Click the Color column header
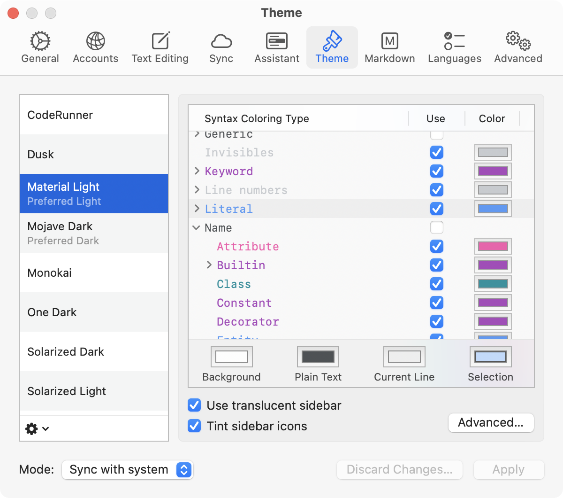This screenshot has height=498, width=563. (x=492, y=118)
